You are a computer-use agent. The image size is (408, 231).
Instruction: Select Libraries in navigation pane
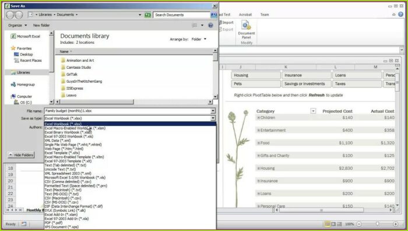20,73
